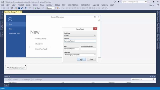Click New Project toolbar icon
The width and height of the screenshot is (160, 90).
[12, 8]
